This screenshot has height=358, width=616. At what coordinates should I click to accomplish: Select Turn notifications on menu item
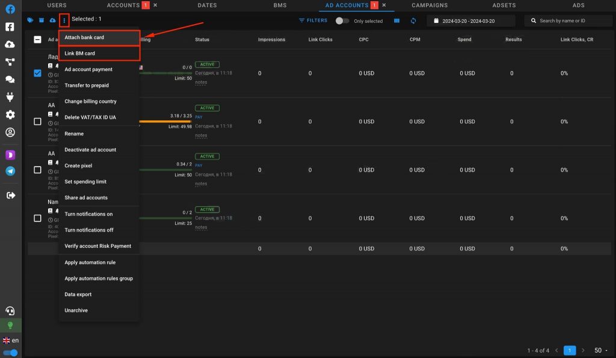pyautogui.click(x=99, y=214)
